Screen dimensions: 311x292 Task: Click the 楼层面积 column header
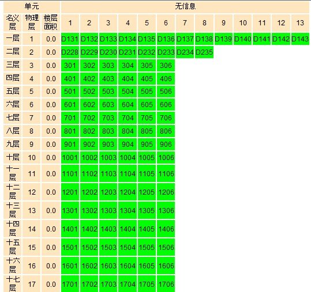(51, 22)
